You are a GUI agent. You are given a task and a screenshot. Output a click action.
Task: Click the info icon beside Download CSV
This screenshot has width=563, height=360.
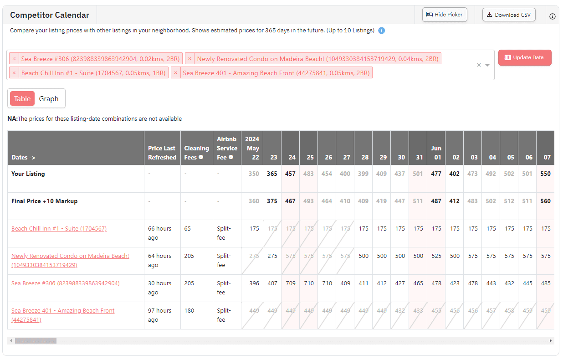coord(553,16)
